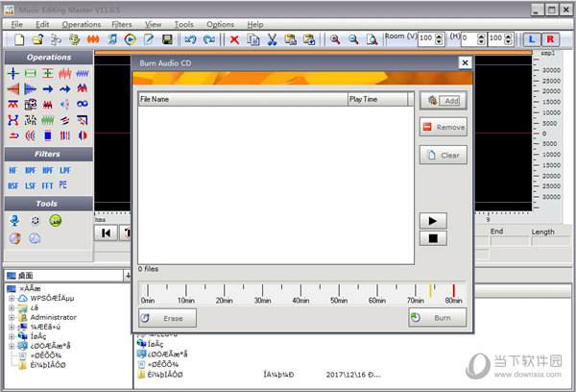Select the FFT filter icon
This screenshot has width=576, height=392.
tap(48, 186)
